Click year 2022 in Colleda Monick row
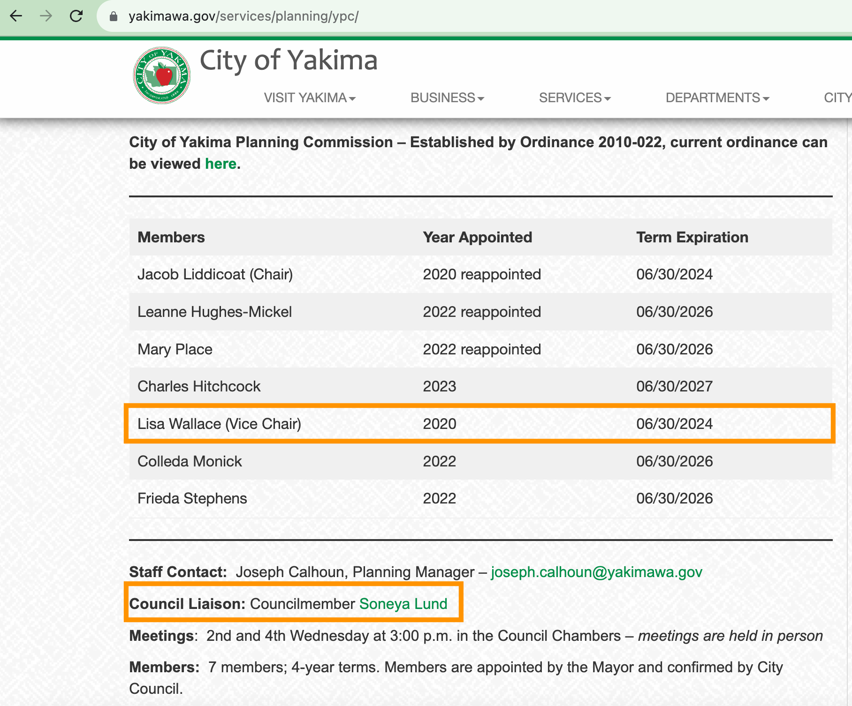 click(440, 461)
